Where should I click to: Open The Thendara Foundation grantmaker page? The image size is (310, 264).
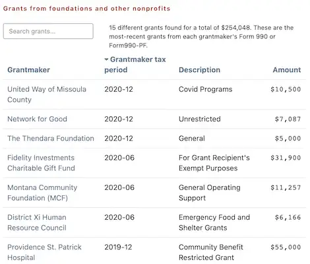tap(51, 139)
